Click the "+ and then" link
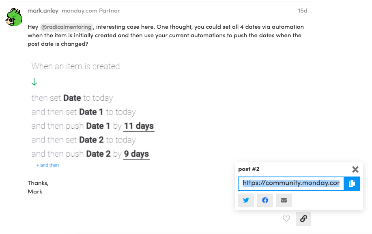The height and width of the screenshot is (234, 372). point(47,165)
